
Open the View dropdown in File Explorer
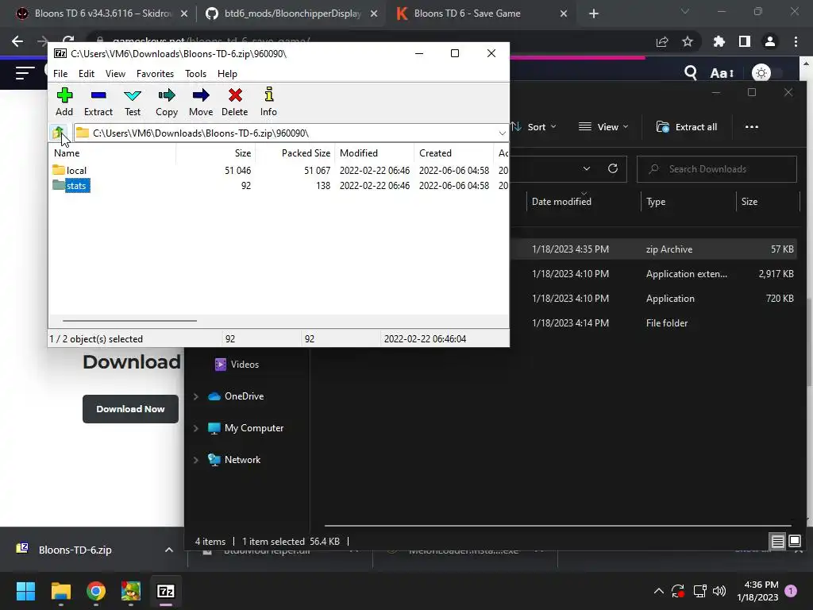pos(603,127)
